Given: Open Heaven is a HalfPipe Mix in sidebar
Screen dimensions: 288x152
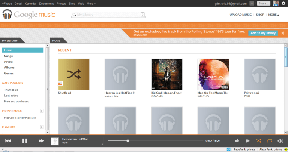Looking at the screenshot, I should [x=20, y=118].
